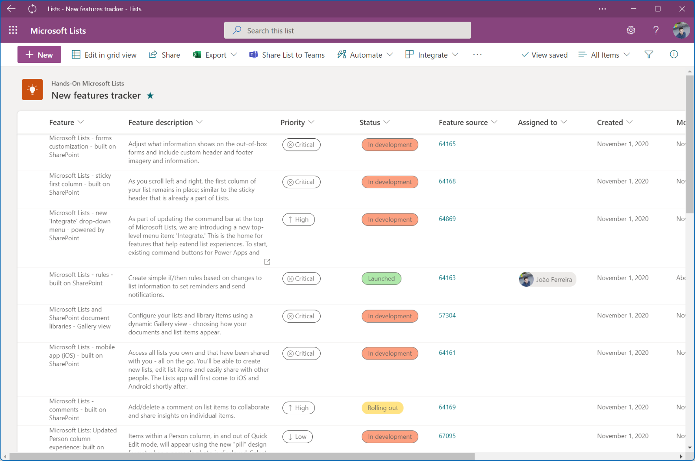Open the Export dropdown
Screen dimensions: 695x461
(215, 55)
